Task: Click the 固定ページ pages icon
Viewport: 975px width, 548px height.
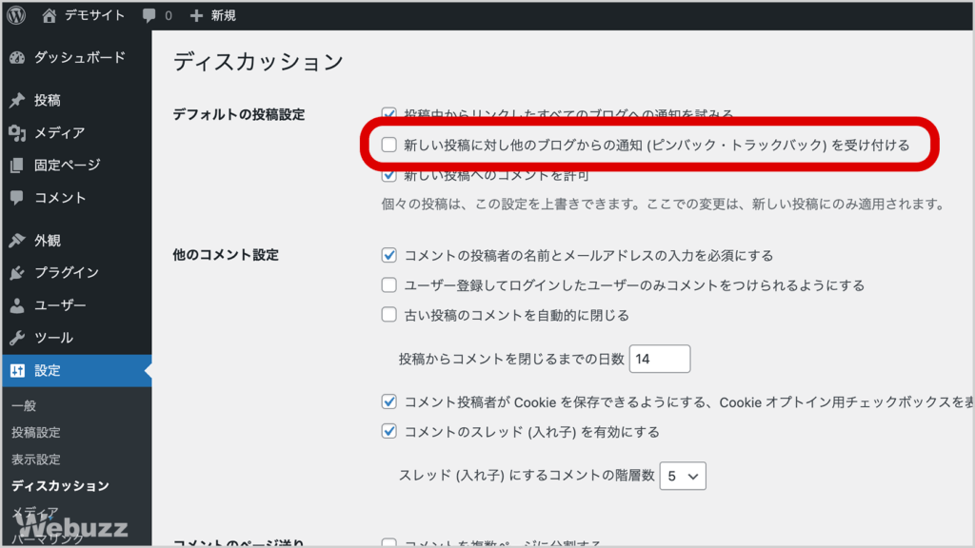Action: (17, 165)
